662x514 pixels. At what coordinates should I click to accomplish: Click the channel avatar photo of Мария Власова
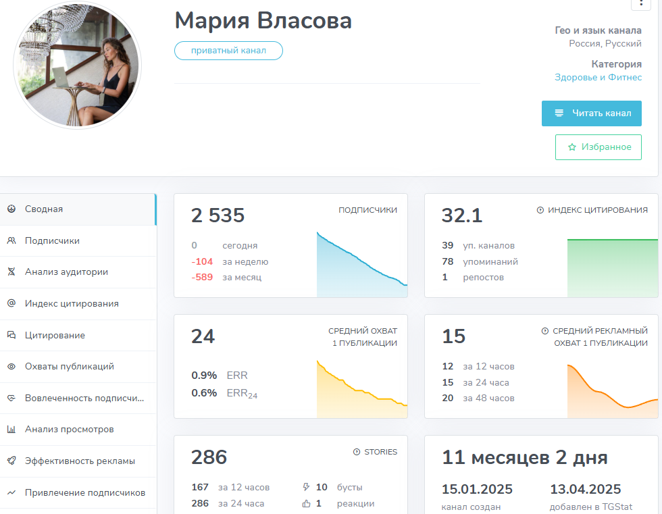click(77, 65)
